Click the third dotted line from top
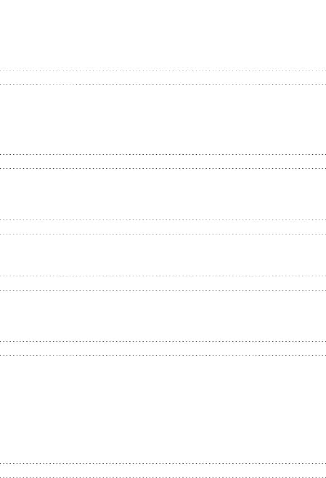This screenshot has height=478, width=326. [x=163, y=154]
